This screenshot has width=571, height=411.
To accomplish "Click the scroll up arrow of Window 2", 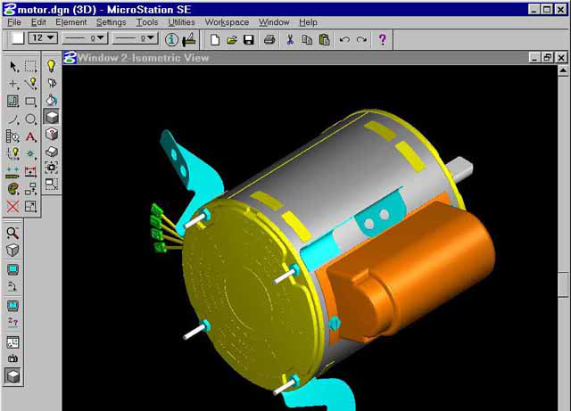I will [x=563, y=70].
